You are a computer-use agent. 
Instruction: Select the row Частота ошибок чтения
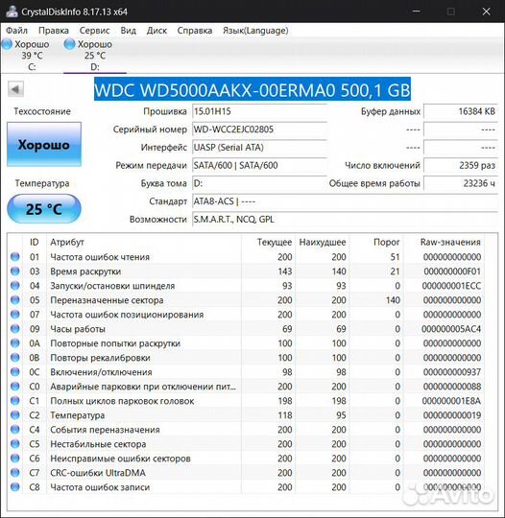tap(247, 257)
